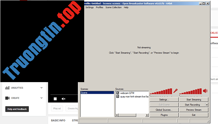Uncheck the webcam QTM source
This screenshot has width=218, height=124.
point(118,93)
